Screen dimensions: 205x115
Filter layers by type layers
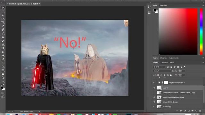175,67
